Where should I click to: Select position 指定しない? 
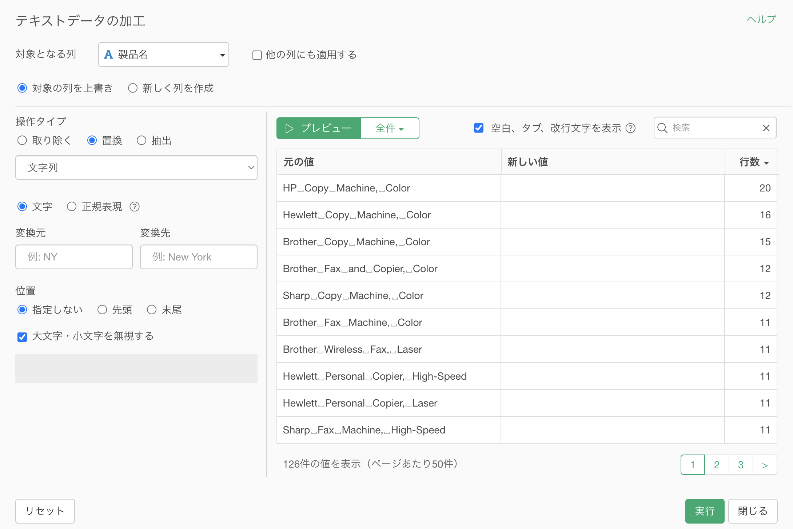[x=22, y=310]
